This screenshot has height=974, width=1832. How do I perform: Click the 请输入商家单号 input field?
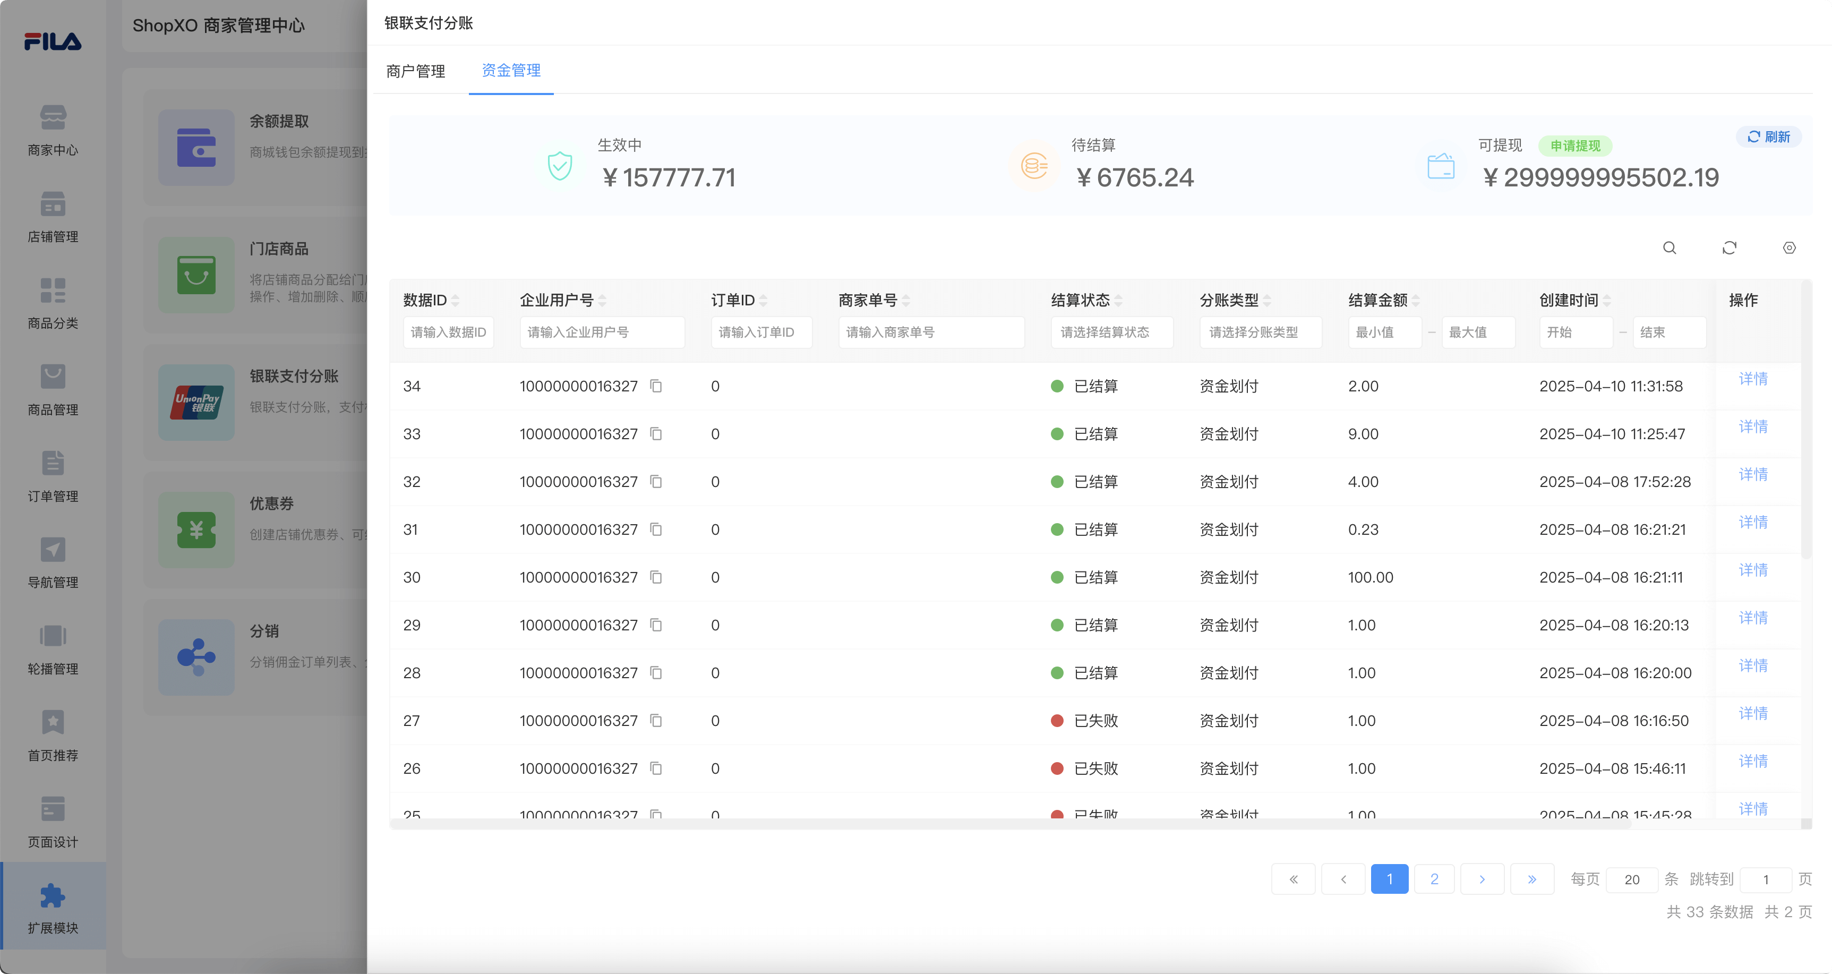coord(930,332)
